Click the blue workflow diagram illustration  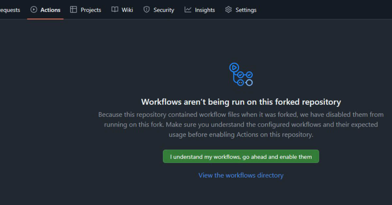pyautogui.click(x=241, y=75)
